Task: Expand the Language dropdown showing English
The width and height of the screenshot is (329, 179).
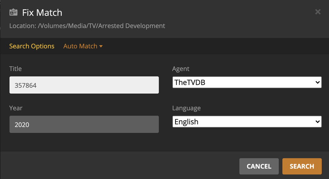Action: 247,122
